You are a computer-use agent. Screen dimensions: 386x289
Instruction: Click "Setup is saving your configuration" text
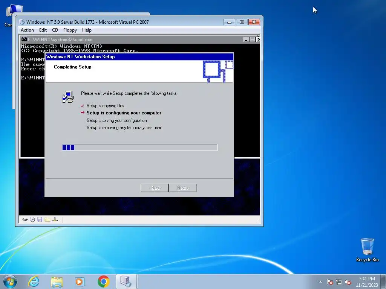pyautogui.click(x=117, y=120)
